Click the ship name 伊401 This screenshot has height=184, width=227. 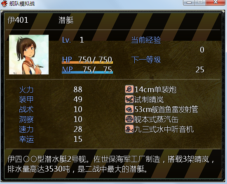pos(18,20)
